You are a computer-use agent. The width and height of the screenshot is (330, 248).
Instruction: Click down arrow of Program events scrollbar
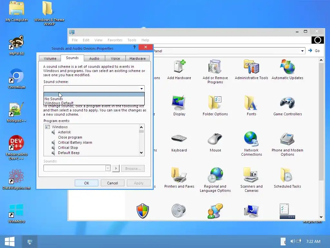[x=141, y=153]
